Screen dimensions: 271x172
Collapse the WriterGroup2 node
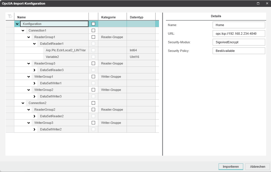pos(29,90)
